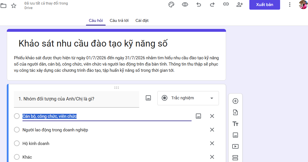Star this form
Image resolution: width=308 pixels, height=162 pixels.
click(x=14, y=6)
